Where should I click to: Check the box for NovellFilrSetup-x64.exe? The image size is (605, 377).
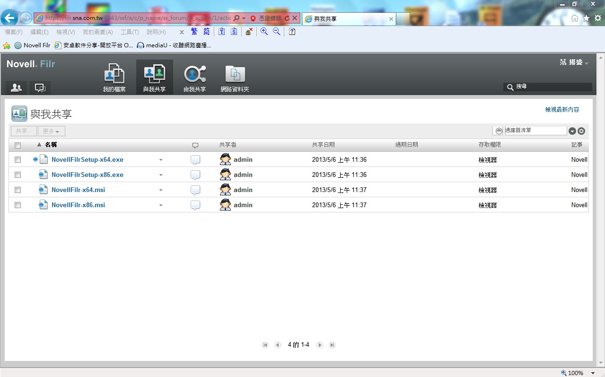point(18,160)
